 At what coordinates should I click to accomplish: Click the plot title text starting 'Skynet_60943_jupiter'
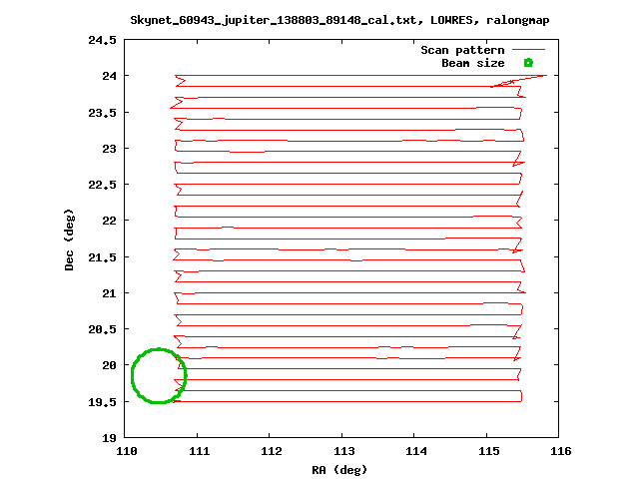(x=339, y=20)
